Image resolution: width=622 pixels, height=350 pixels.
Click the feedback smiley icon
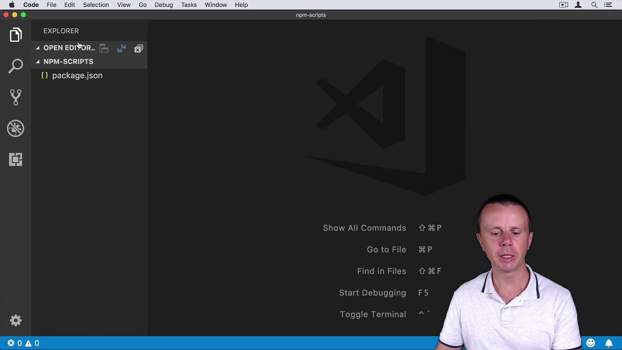point(591,343)
